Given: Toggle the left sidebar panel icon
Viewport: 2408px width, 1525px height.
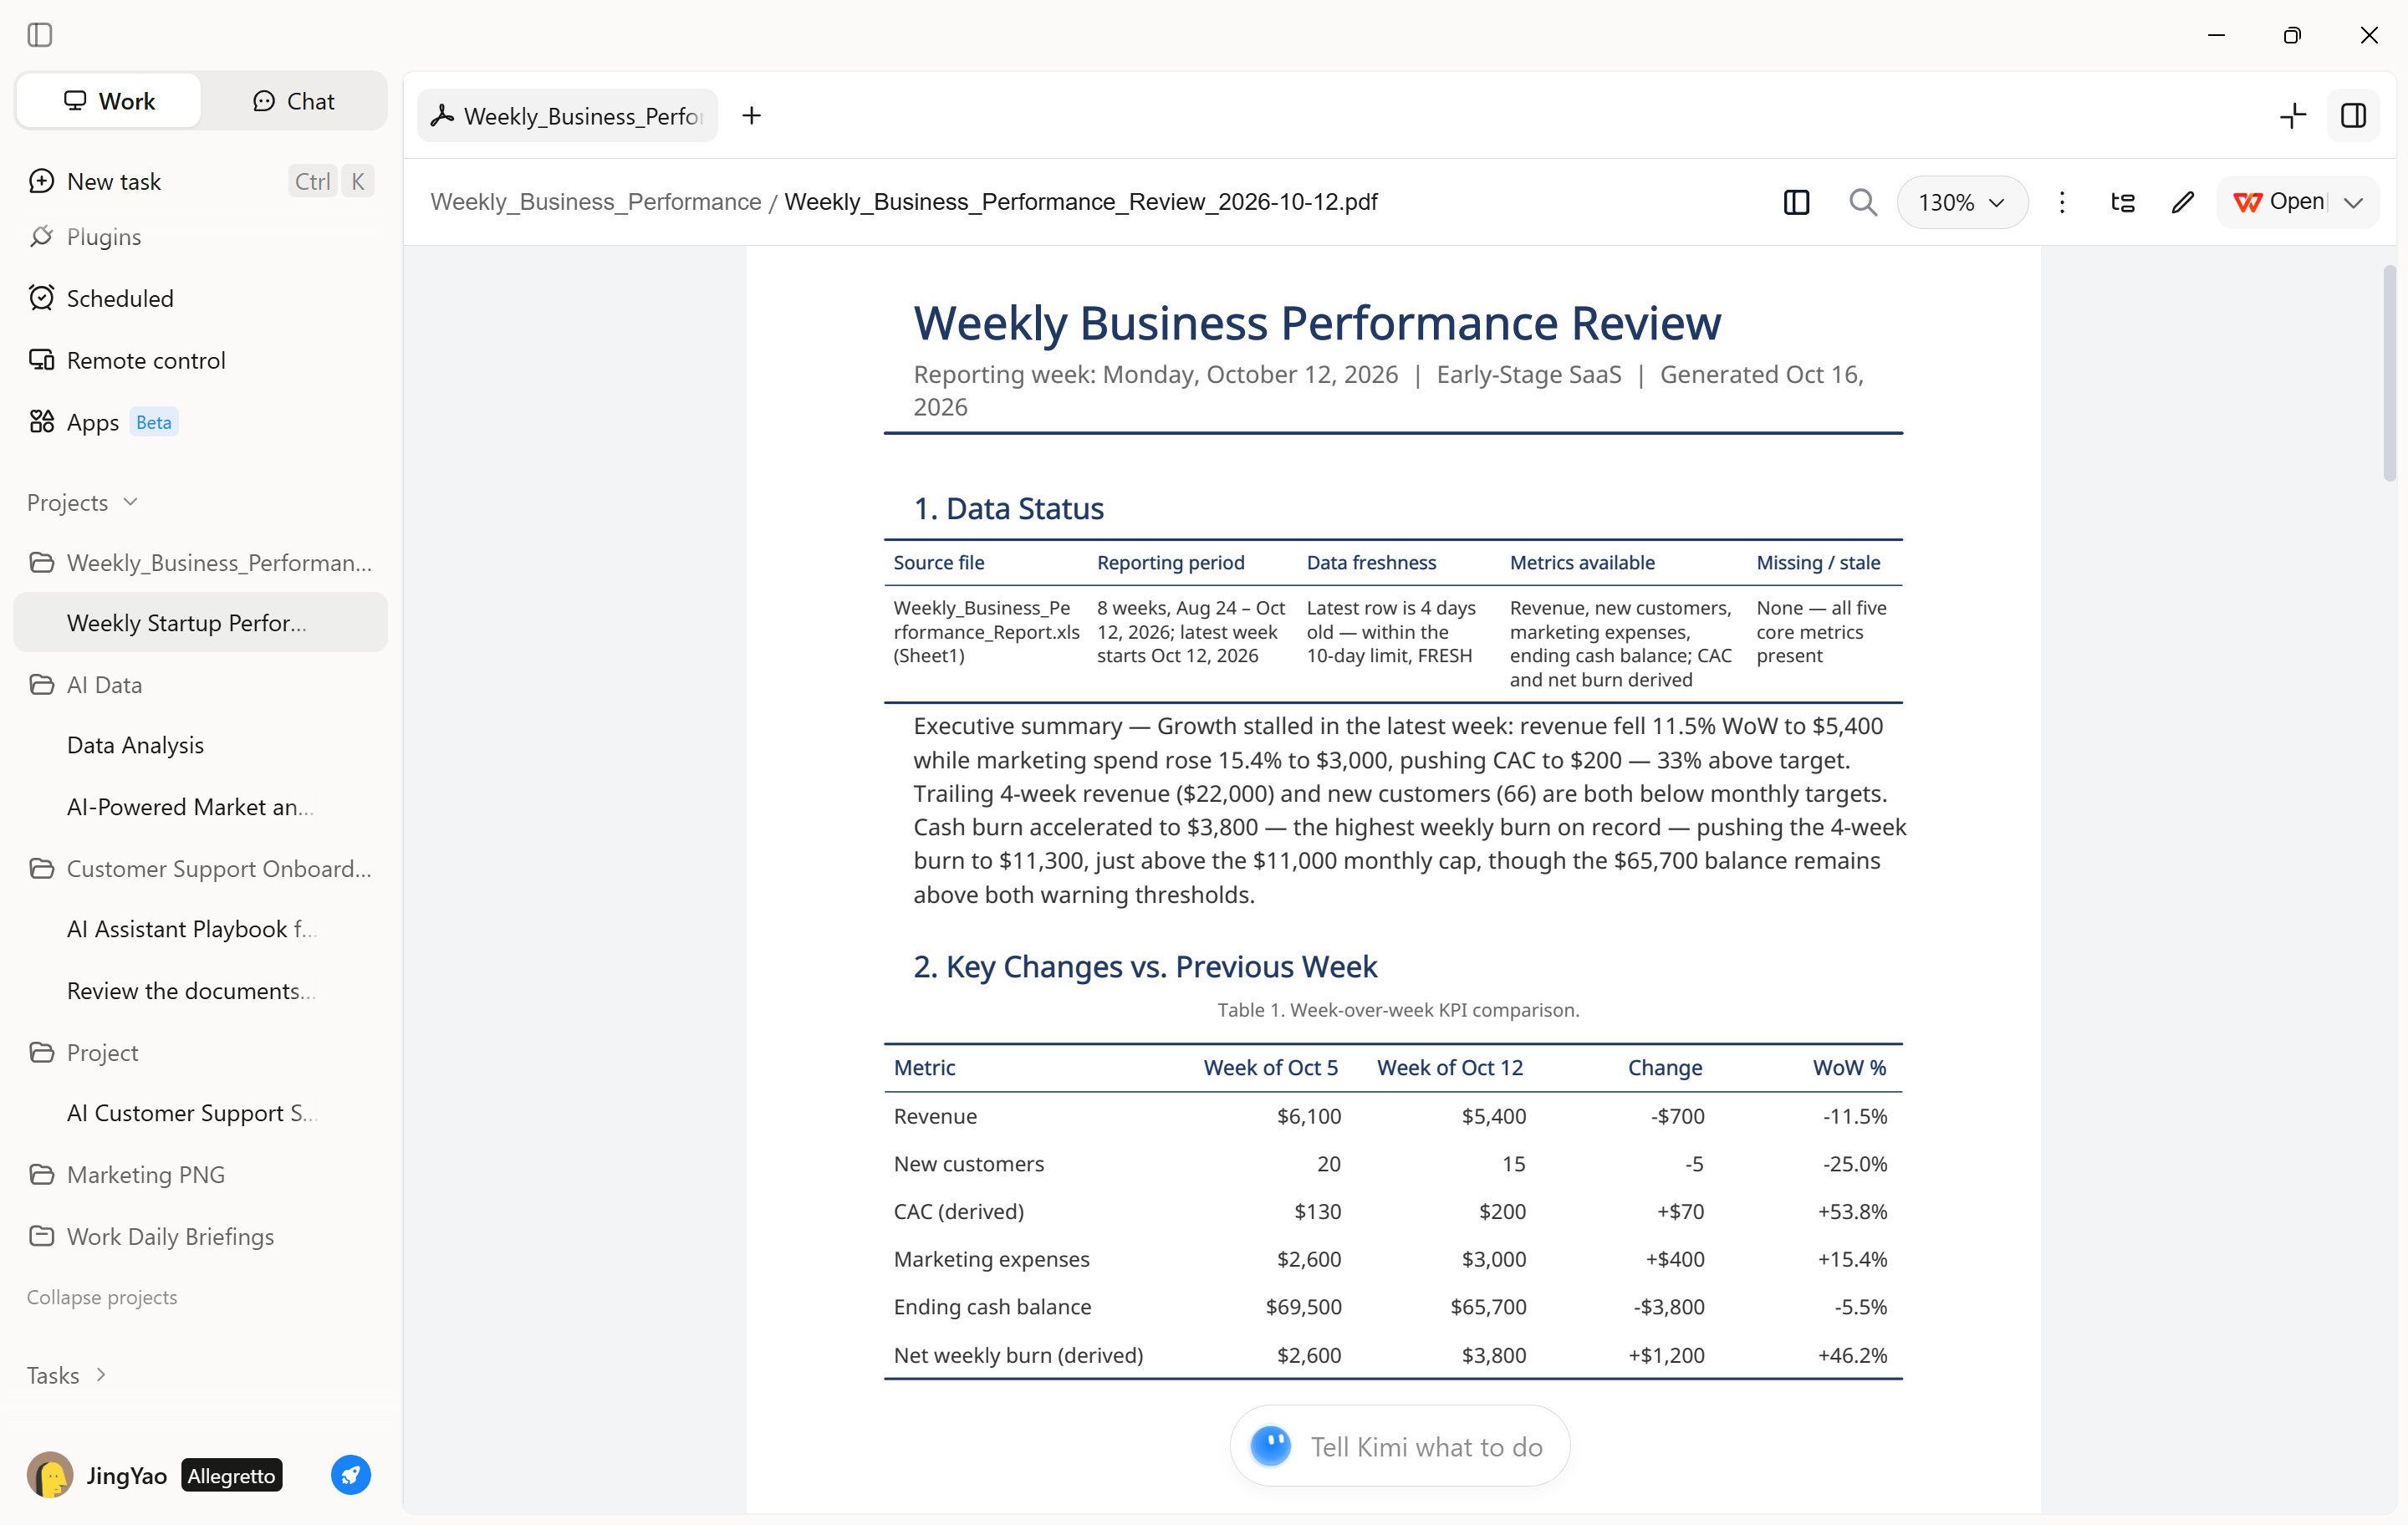Looking at the screenshot, I should [x=40, y=35].
